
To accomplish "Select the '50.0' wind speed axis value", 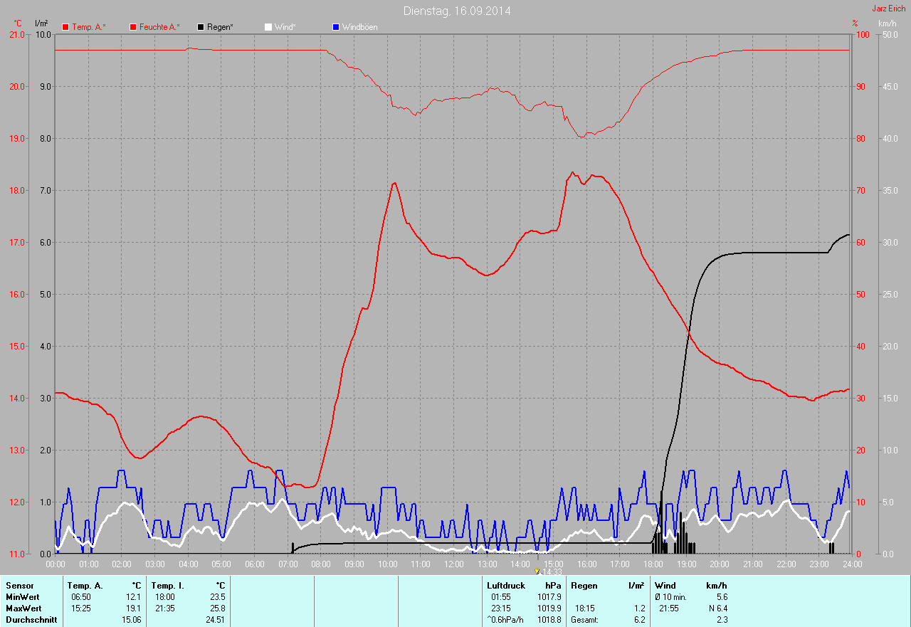I will (889, 34).
